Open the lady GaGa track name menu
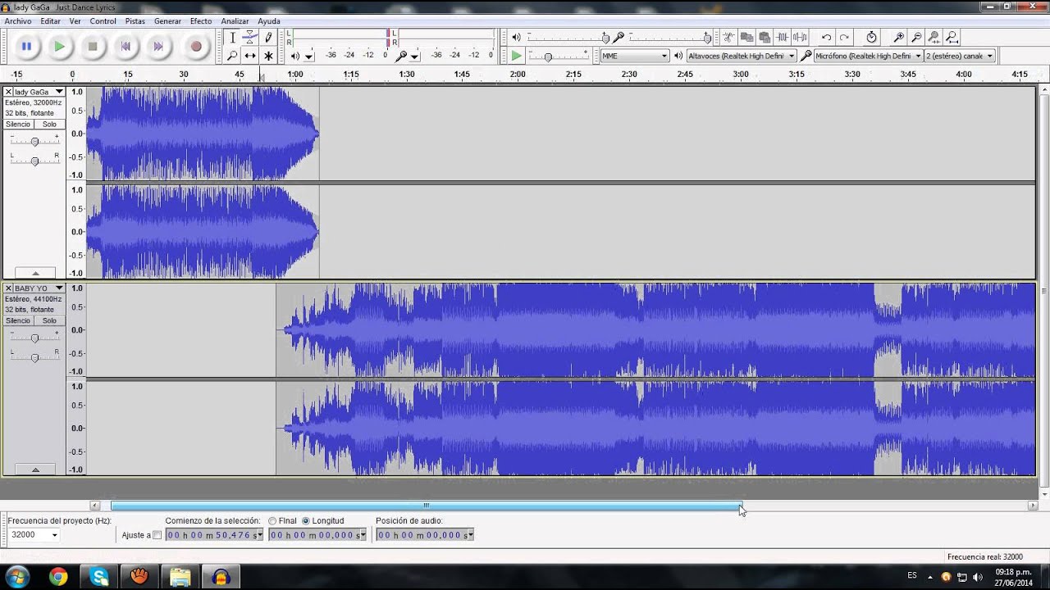The height and width of the screenshot is (590, 1050). point(39,92)
